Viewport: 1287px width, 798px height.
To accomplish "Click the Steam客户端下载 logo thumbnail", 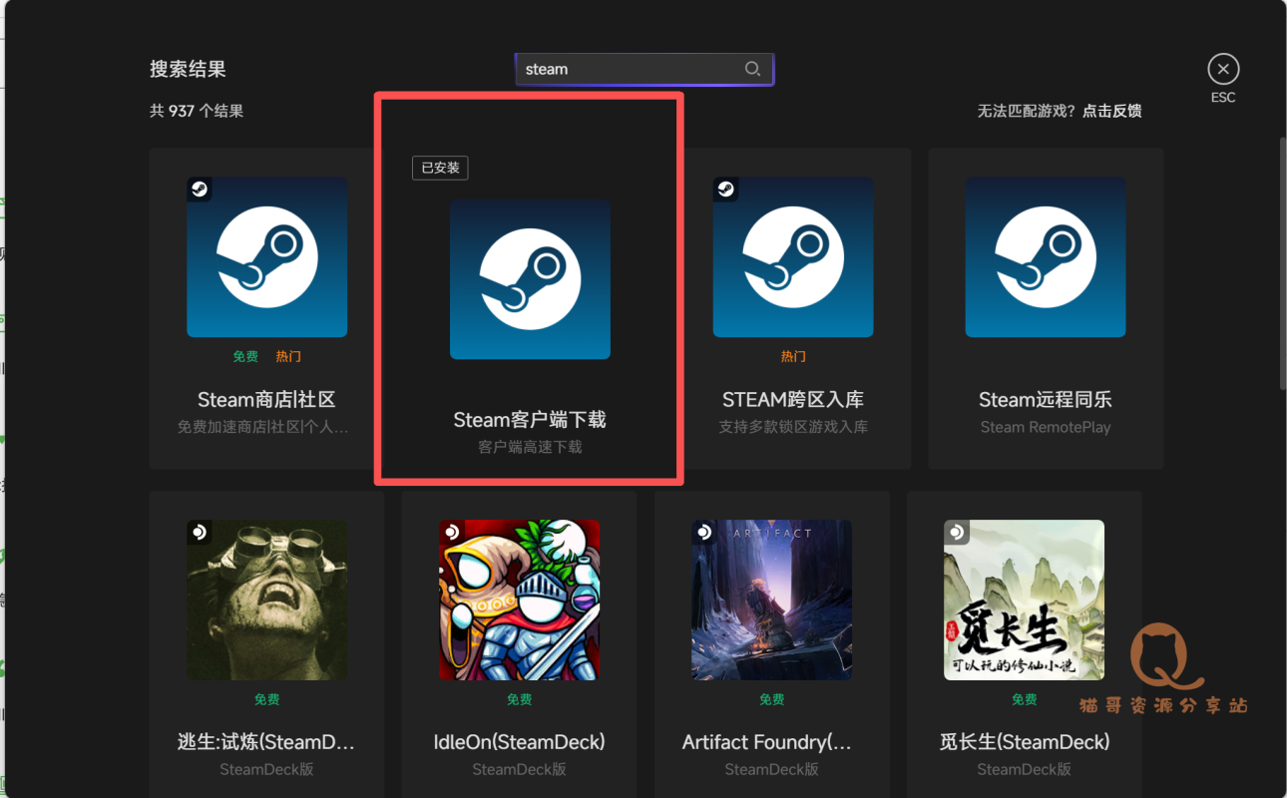I will click(530, 278).
